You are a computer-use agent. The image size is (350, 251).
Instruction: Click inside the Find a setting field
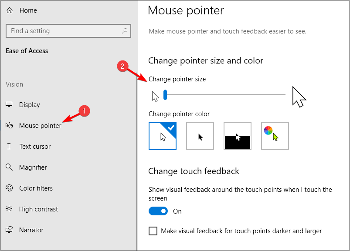(x=68, y=31)
